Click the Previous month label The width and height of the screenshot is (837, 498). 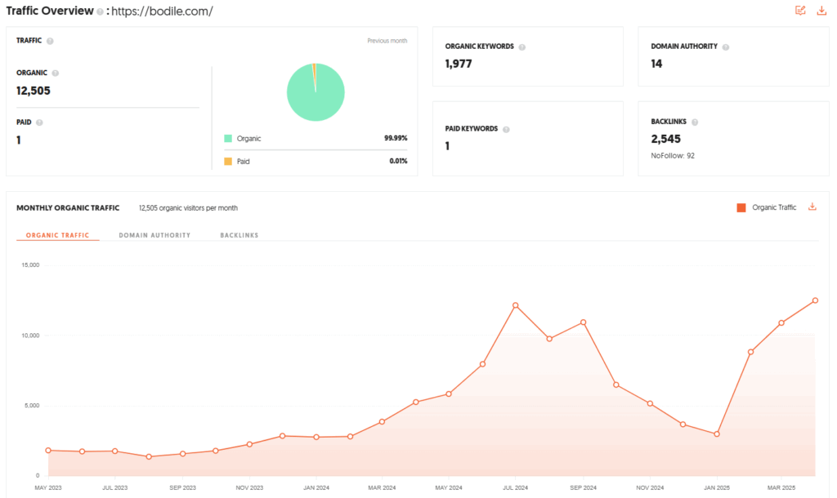point(387,41)
